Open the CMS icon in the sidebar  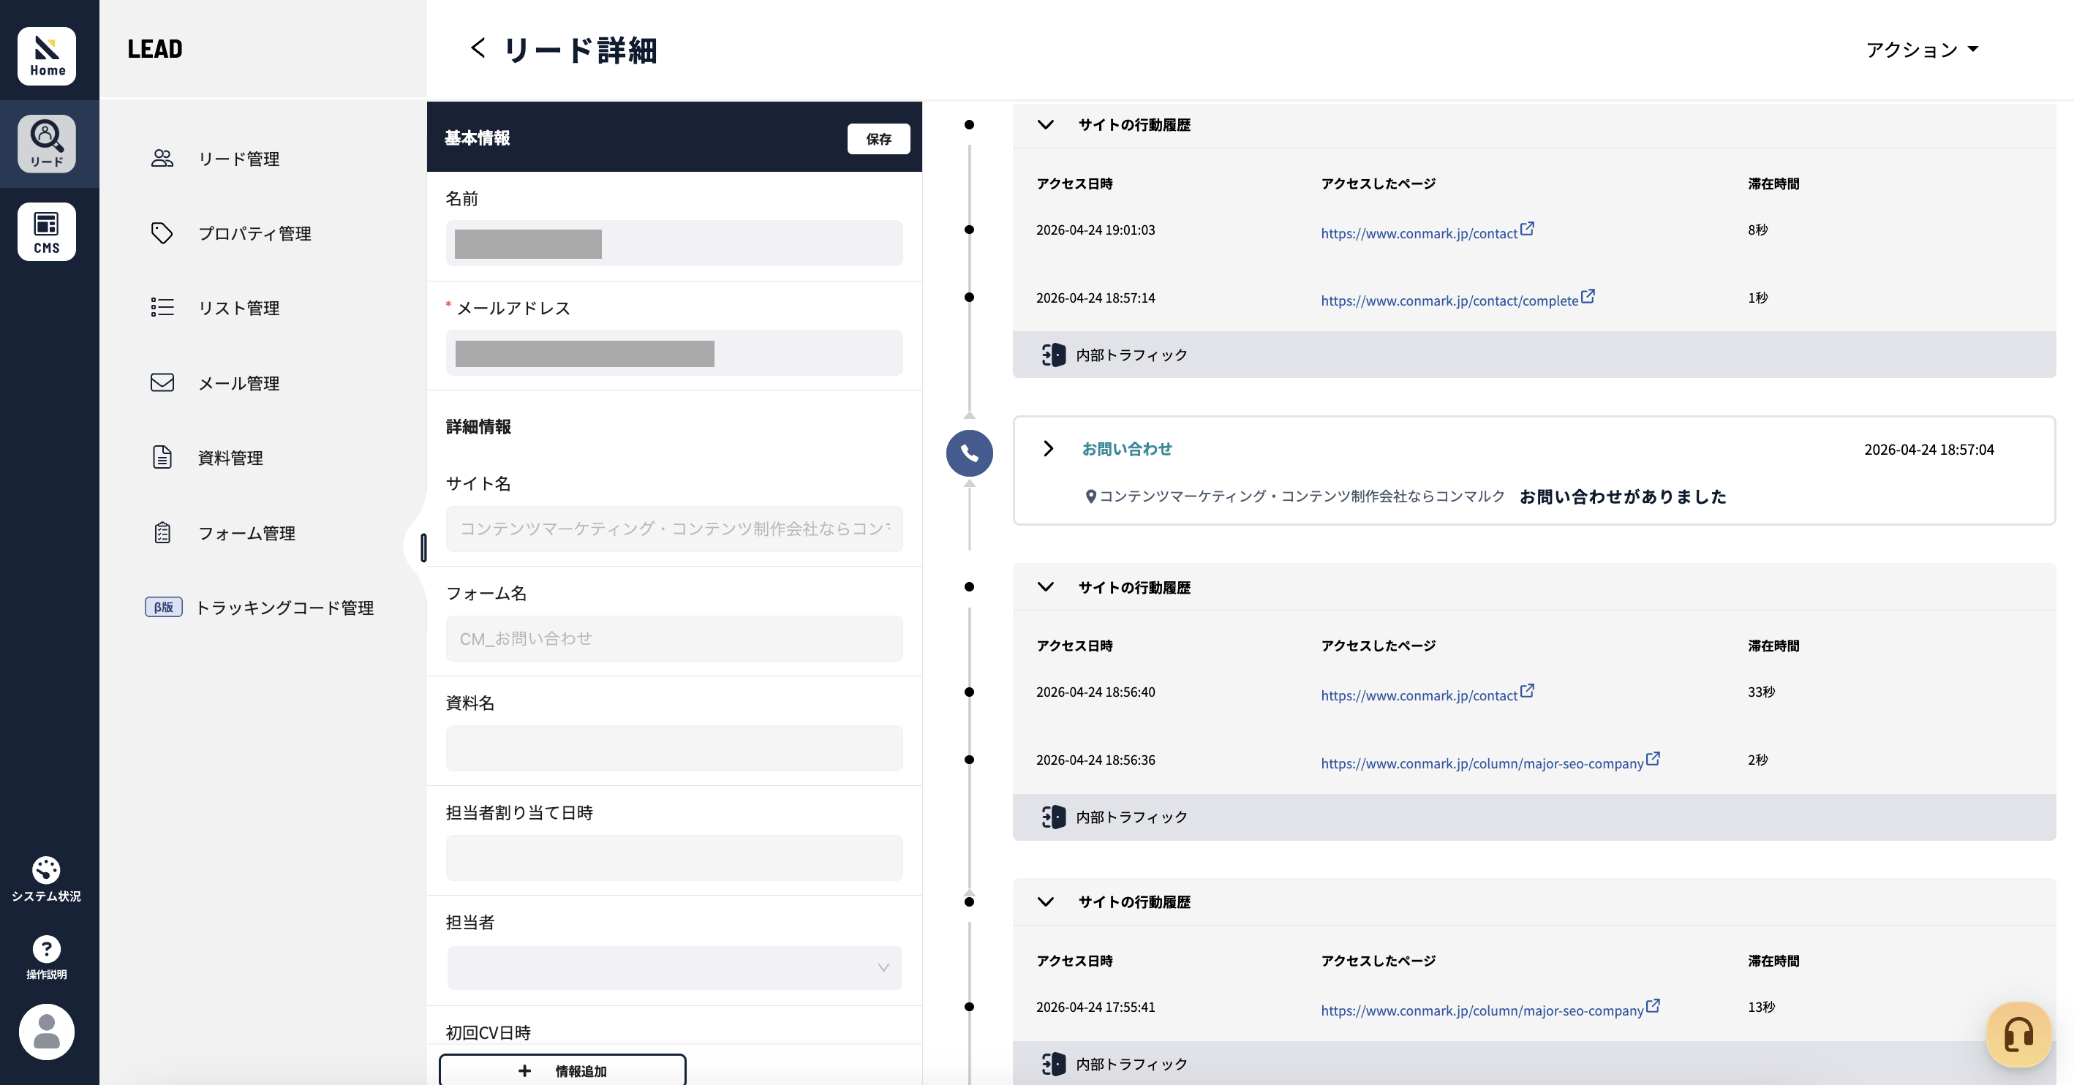coord(47,232)
